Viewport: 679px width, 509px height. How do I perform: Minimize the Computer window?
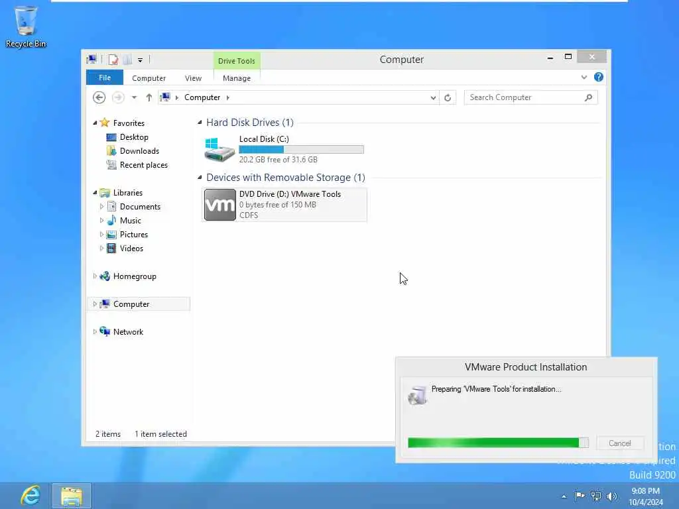[550, 58]
